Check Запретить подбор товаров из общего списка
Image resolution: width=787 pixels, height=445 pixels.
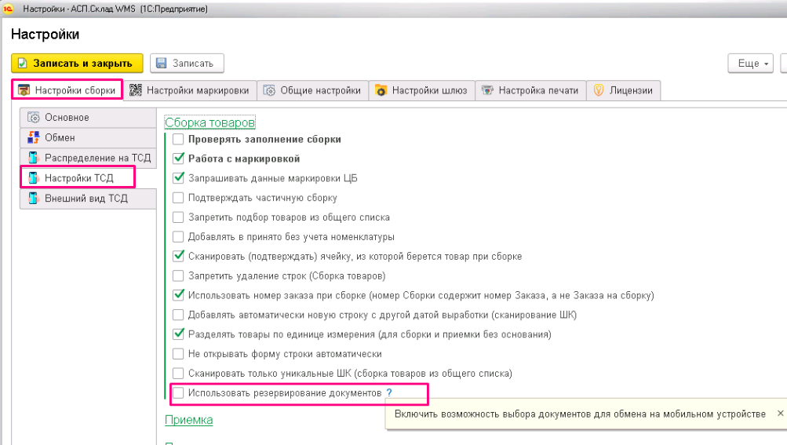[178, 217]
